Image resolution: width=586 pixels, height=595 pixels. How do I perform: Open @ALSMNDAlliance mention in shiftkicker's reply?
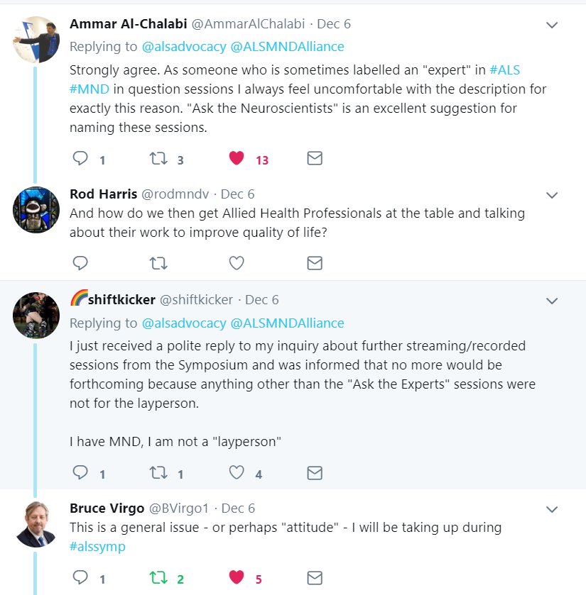[x=287, y=323]
